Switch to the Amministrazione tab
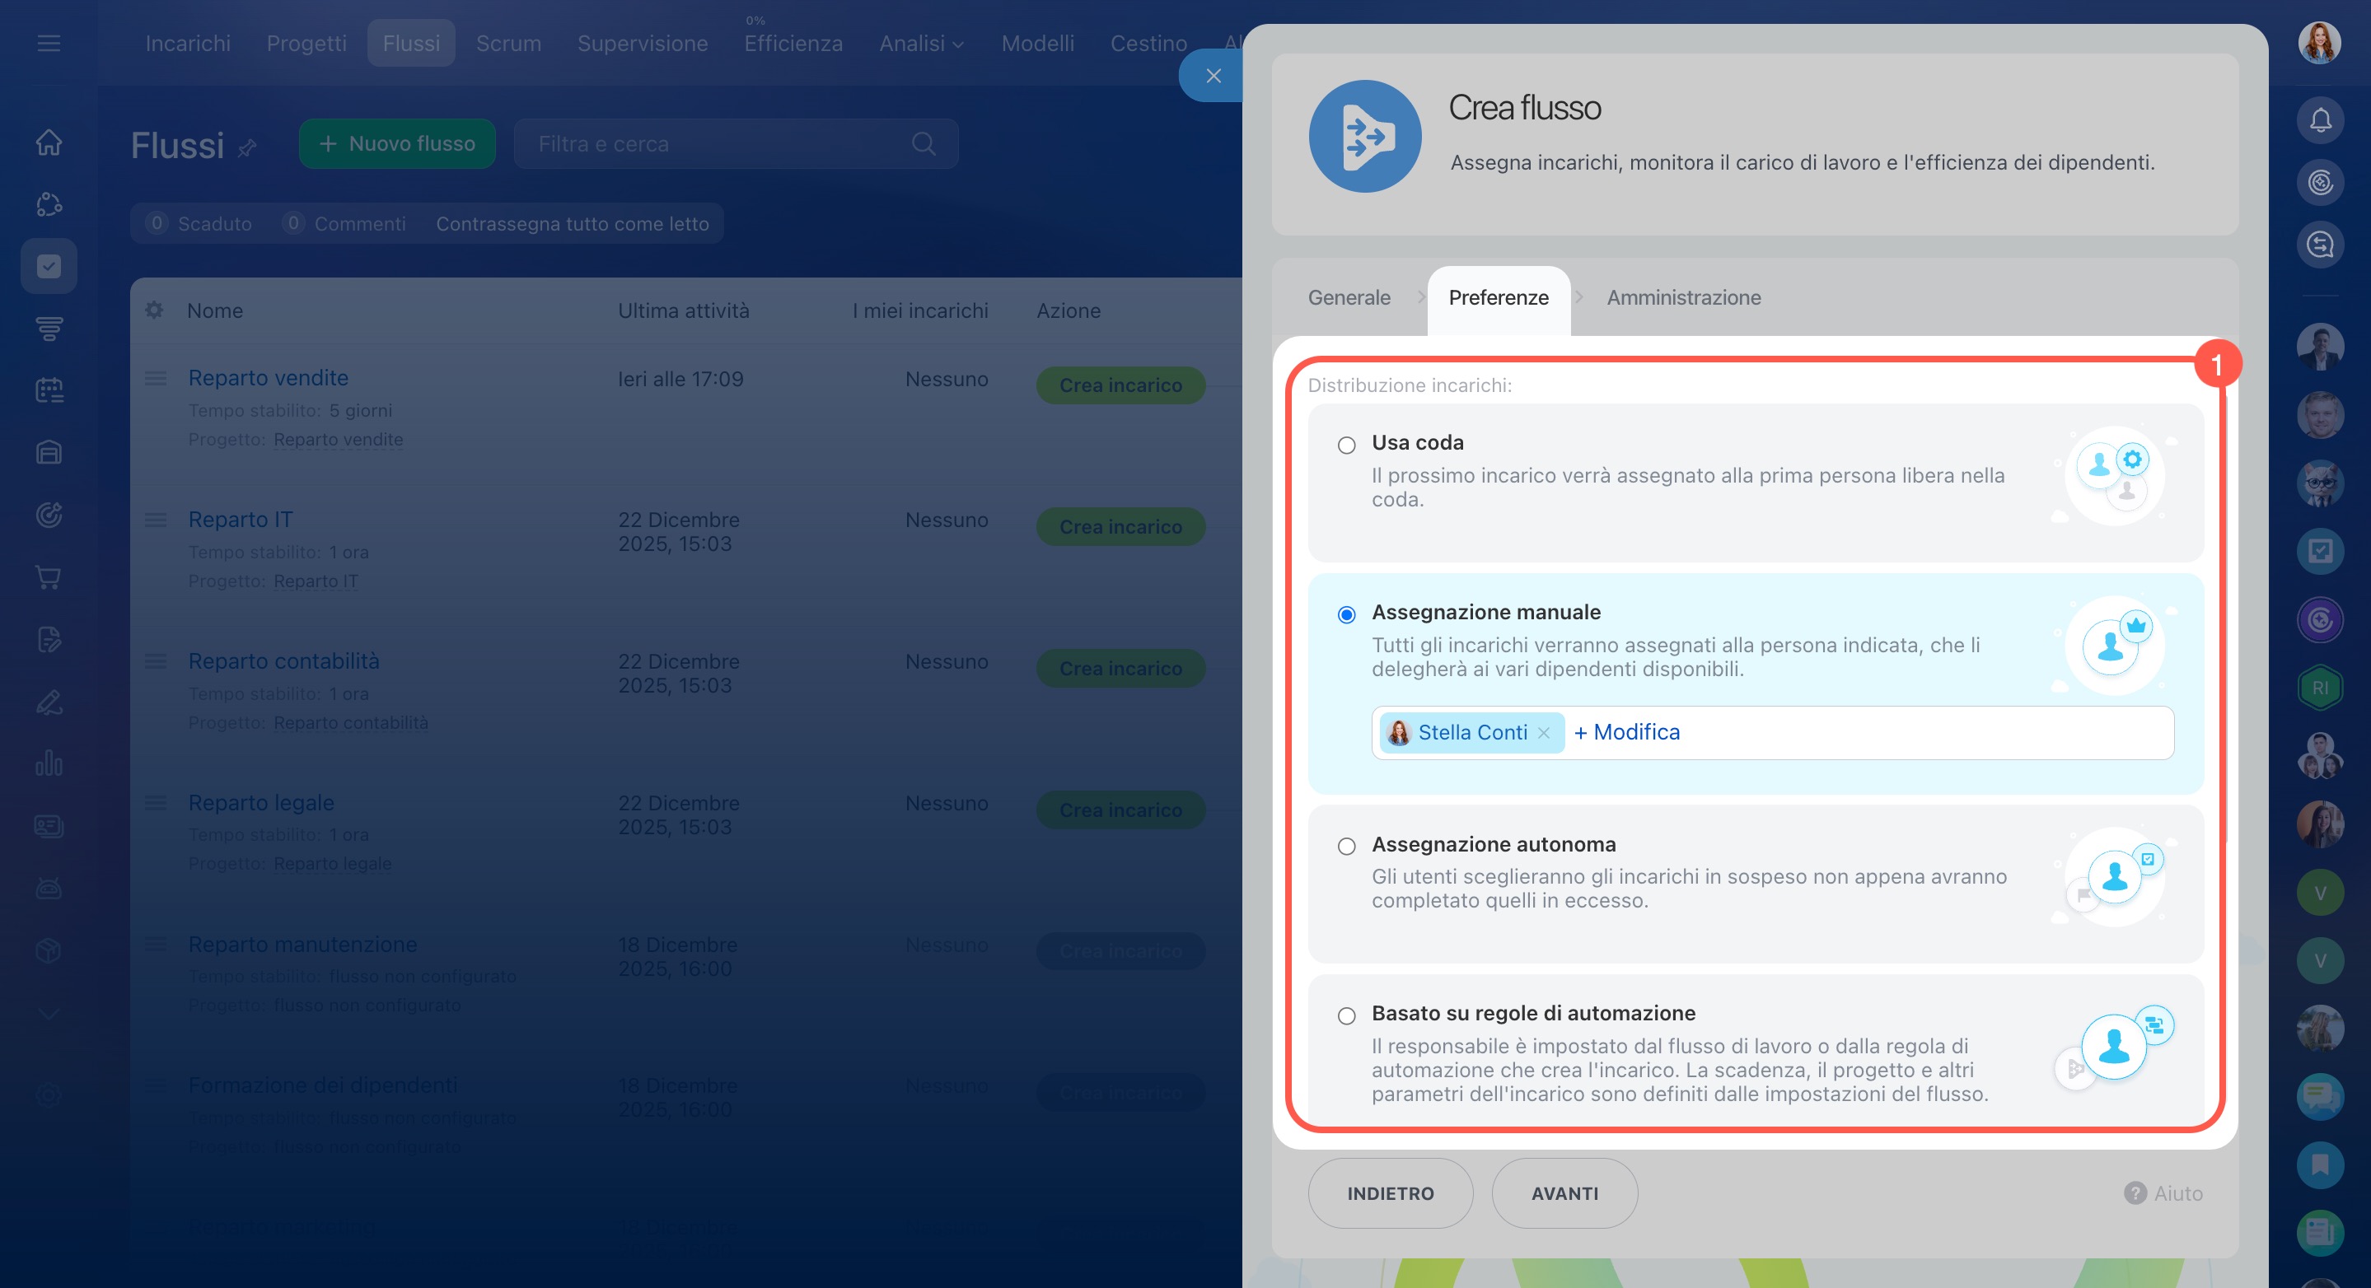Screen dimensions: 2371x1288 coord(1683,297)
